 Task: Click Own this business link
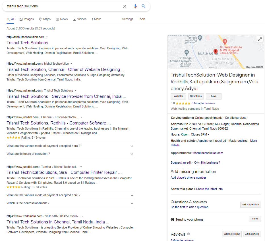click(207, 162)
